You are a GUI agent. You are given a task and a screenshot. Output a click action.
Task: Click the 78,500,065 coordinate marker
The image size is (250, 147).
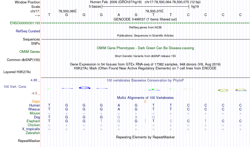tap(67, 11)
